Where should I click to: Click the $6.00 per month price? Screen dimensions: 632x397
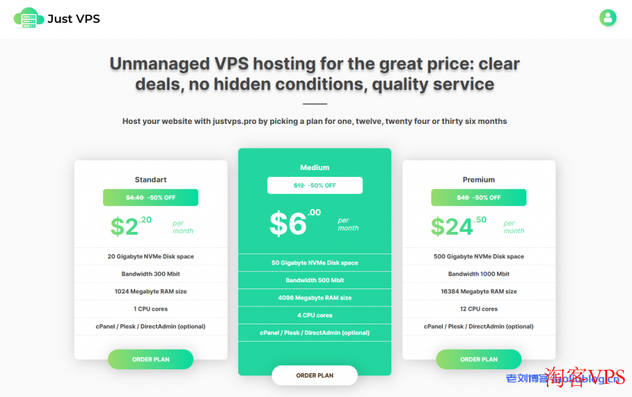(x=314, y=224)
